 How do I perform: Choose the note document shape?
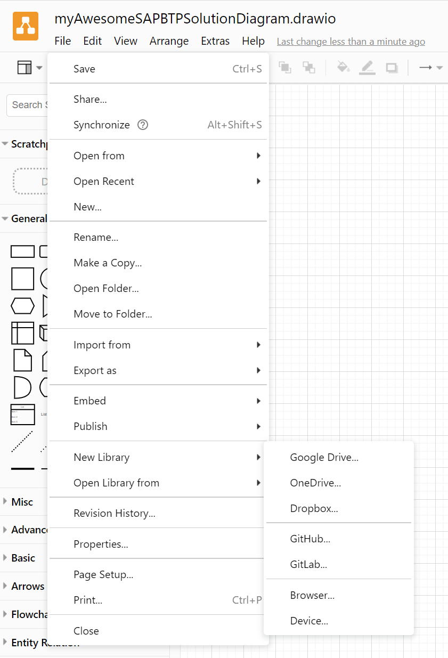pos(22,360)
